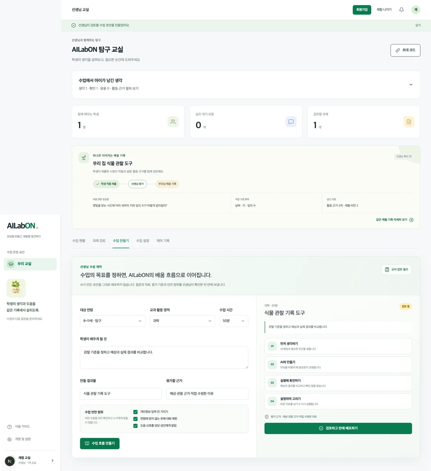This screenshot has width=431, height=471.
Task: Click the arrow icon after 같은 제출 기록 자세히 보기
Action: [x=411, y=220]
